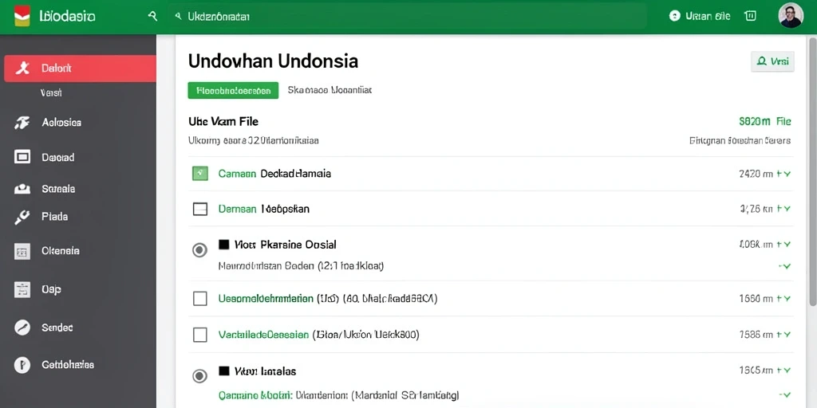Open the Okensia sidebar item
Image resolution: width=817 pixels, height=408 pixels.
point(61,251)
